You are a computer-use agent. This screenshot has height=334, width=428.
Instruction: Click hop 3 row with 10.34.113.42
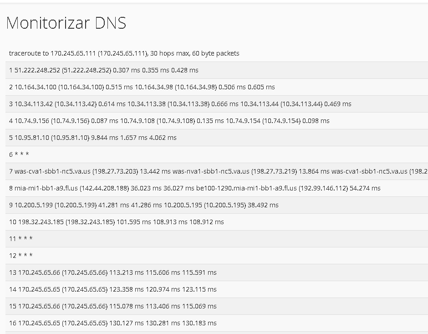pyautogui.click(x=217, y=104)
